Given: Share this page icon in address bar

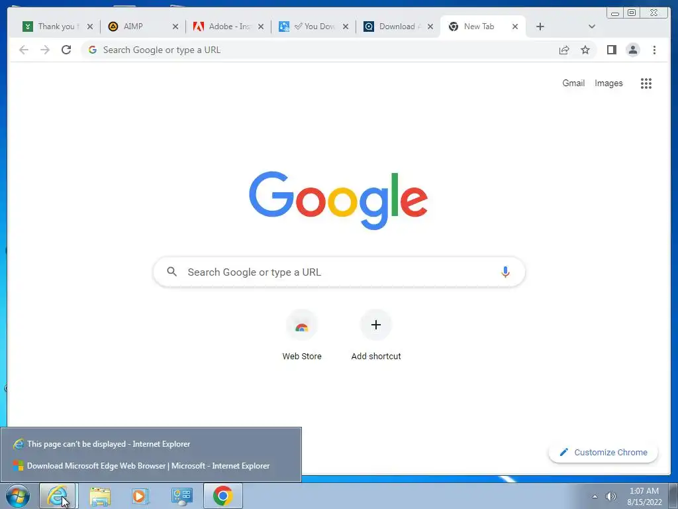Looking at the screenshot, I should tap(564, 50).
